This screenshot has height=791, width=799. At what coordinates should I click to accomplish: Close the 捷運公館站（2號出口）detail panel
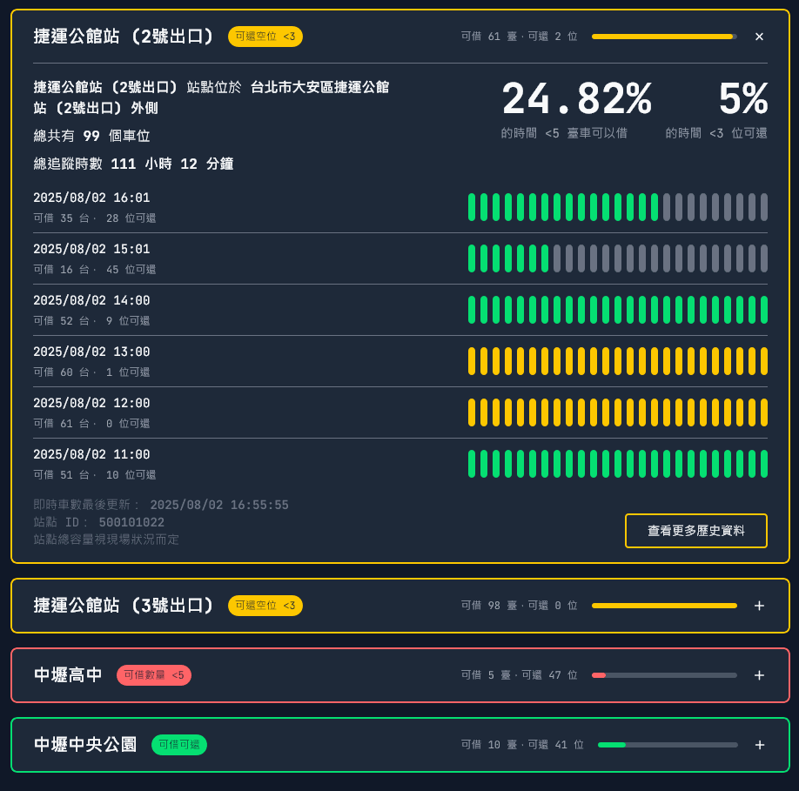(759, 37)
